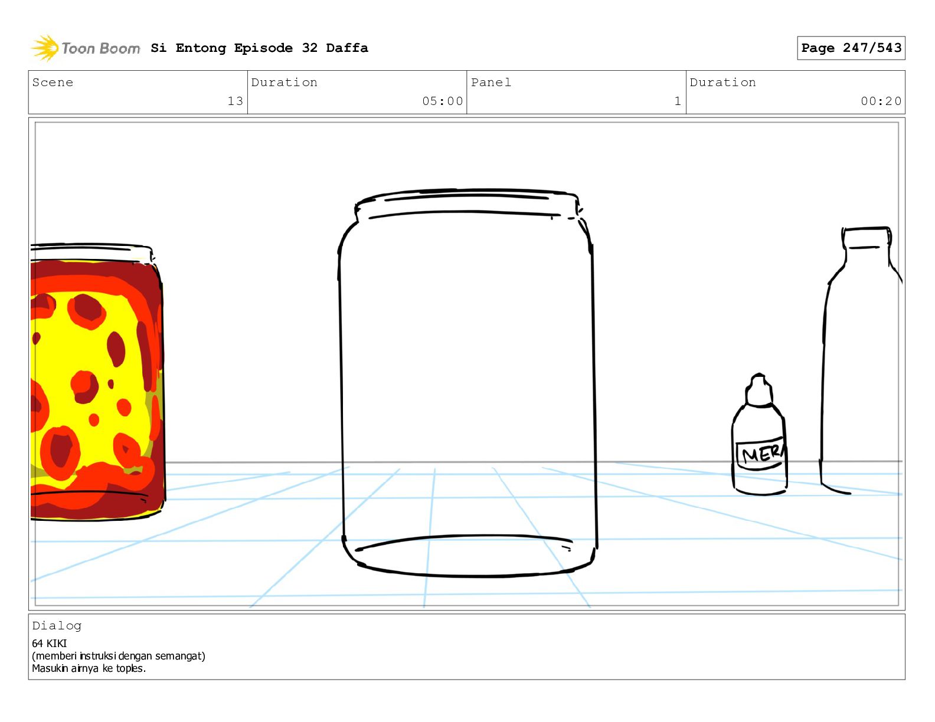Viewport: 935px width, 722px height.
Task: Click the red and yellow filled jar
Action: pos(97,382)
